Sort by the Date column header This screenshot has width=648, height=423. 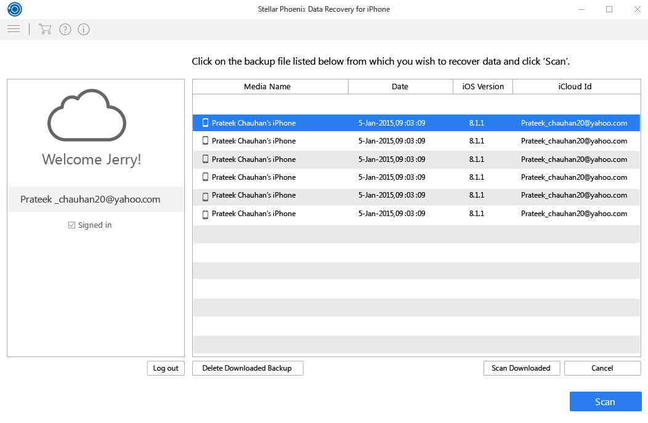click(x=400, y=87)
